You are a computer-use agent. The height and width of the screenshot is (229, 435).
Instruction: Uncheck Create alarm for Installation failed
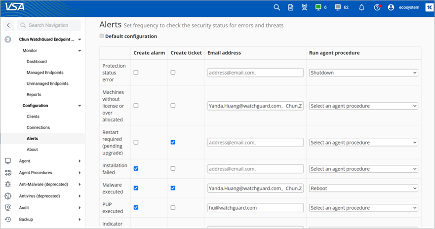(x=136, y=169)
